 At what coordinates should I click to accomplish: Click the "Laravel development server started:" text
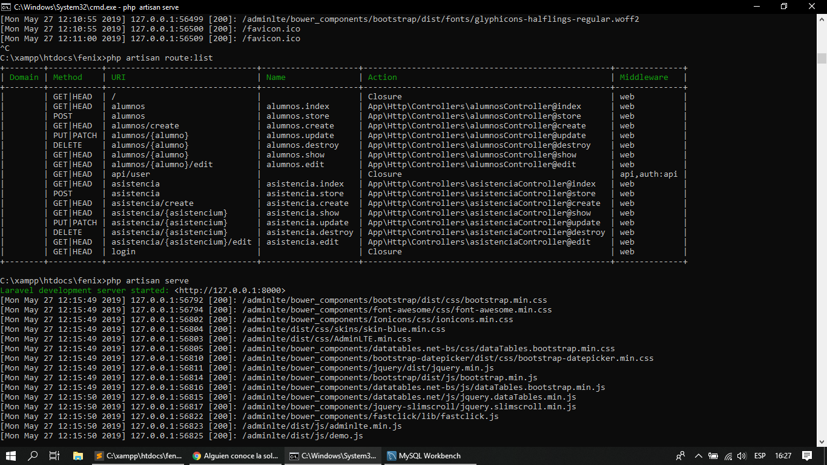click(85, 290)
